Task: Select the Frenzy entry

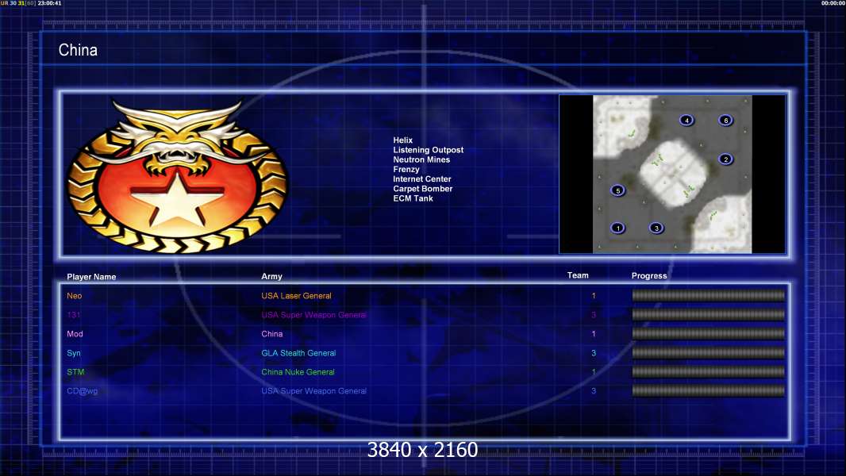Action: pos(406,169)
